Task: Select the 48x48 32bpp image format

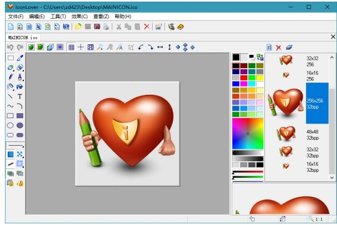Action: (298, 135)
